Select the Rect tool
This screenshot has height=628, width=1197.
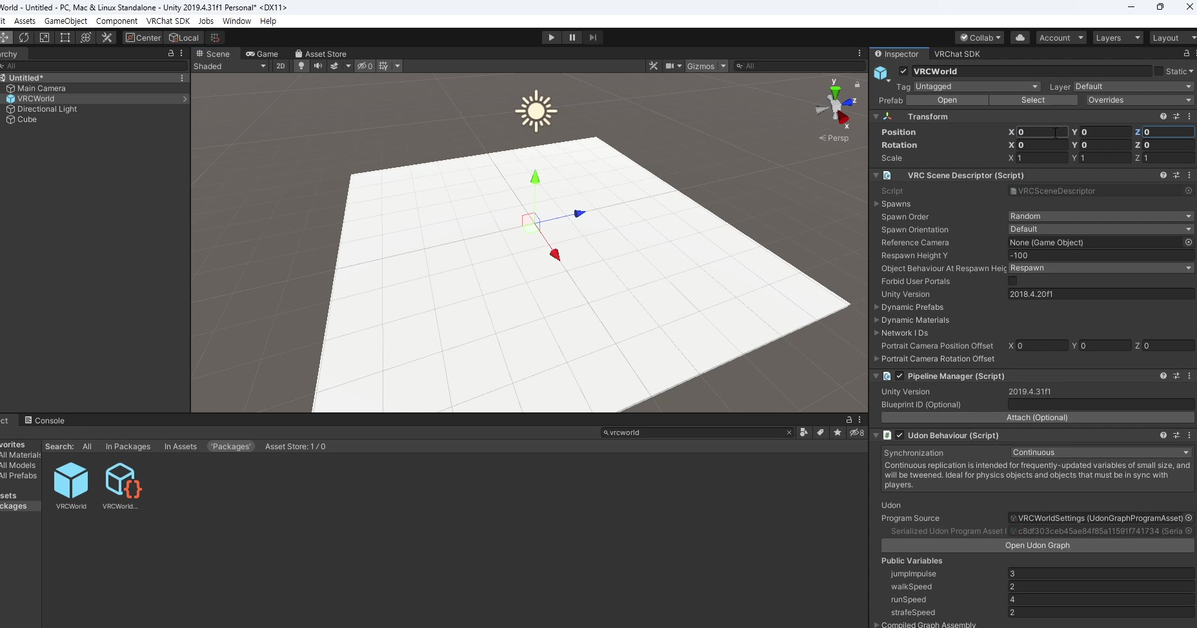pyautogui.click(x=65, y=37)
